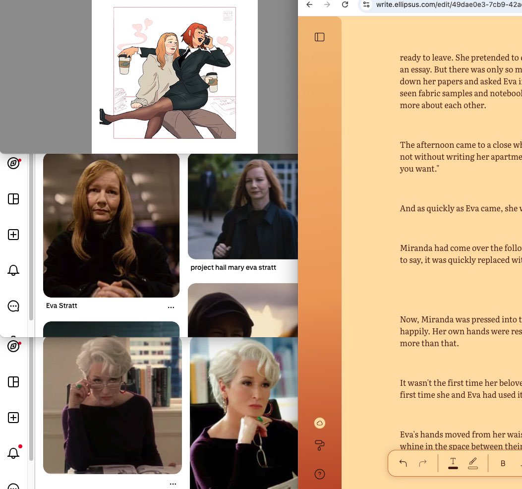Open the paint roller theme icon
Image resolution: width=522 pixels, height=489 pixels.
(320, 445)
